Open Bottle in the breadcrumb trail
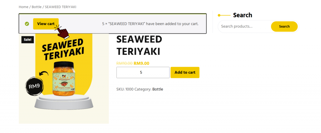 click(36, 7)
